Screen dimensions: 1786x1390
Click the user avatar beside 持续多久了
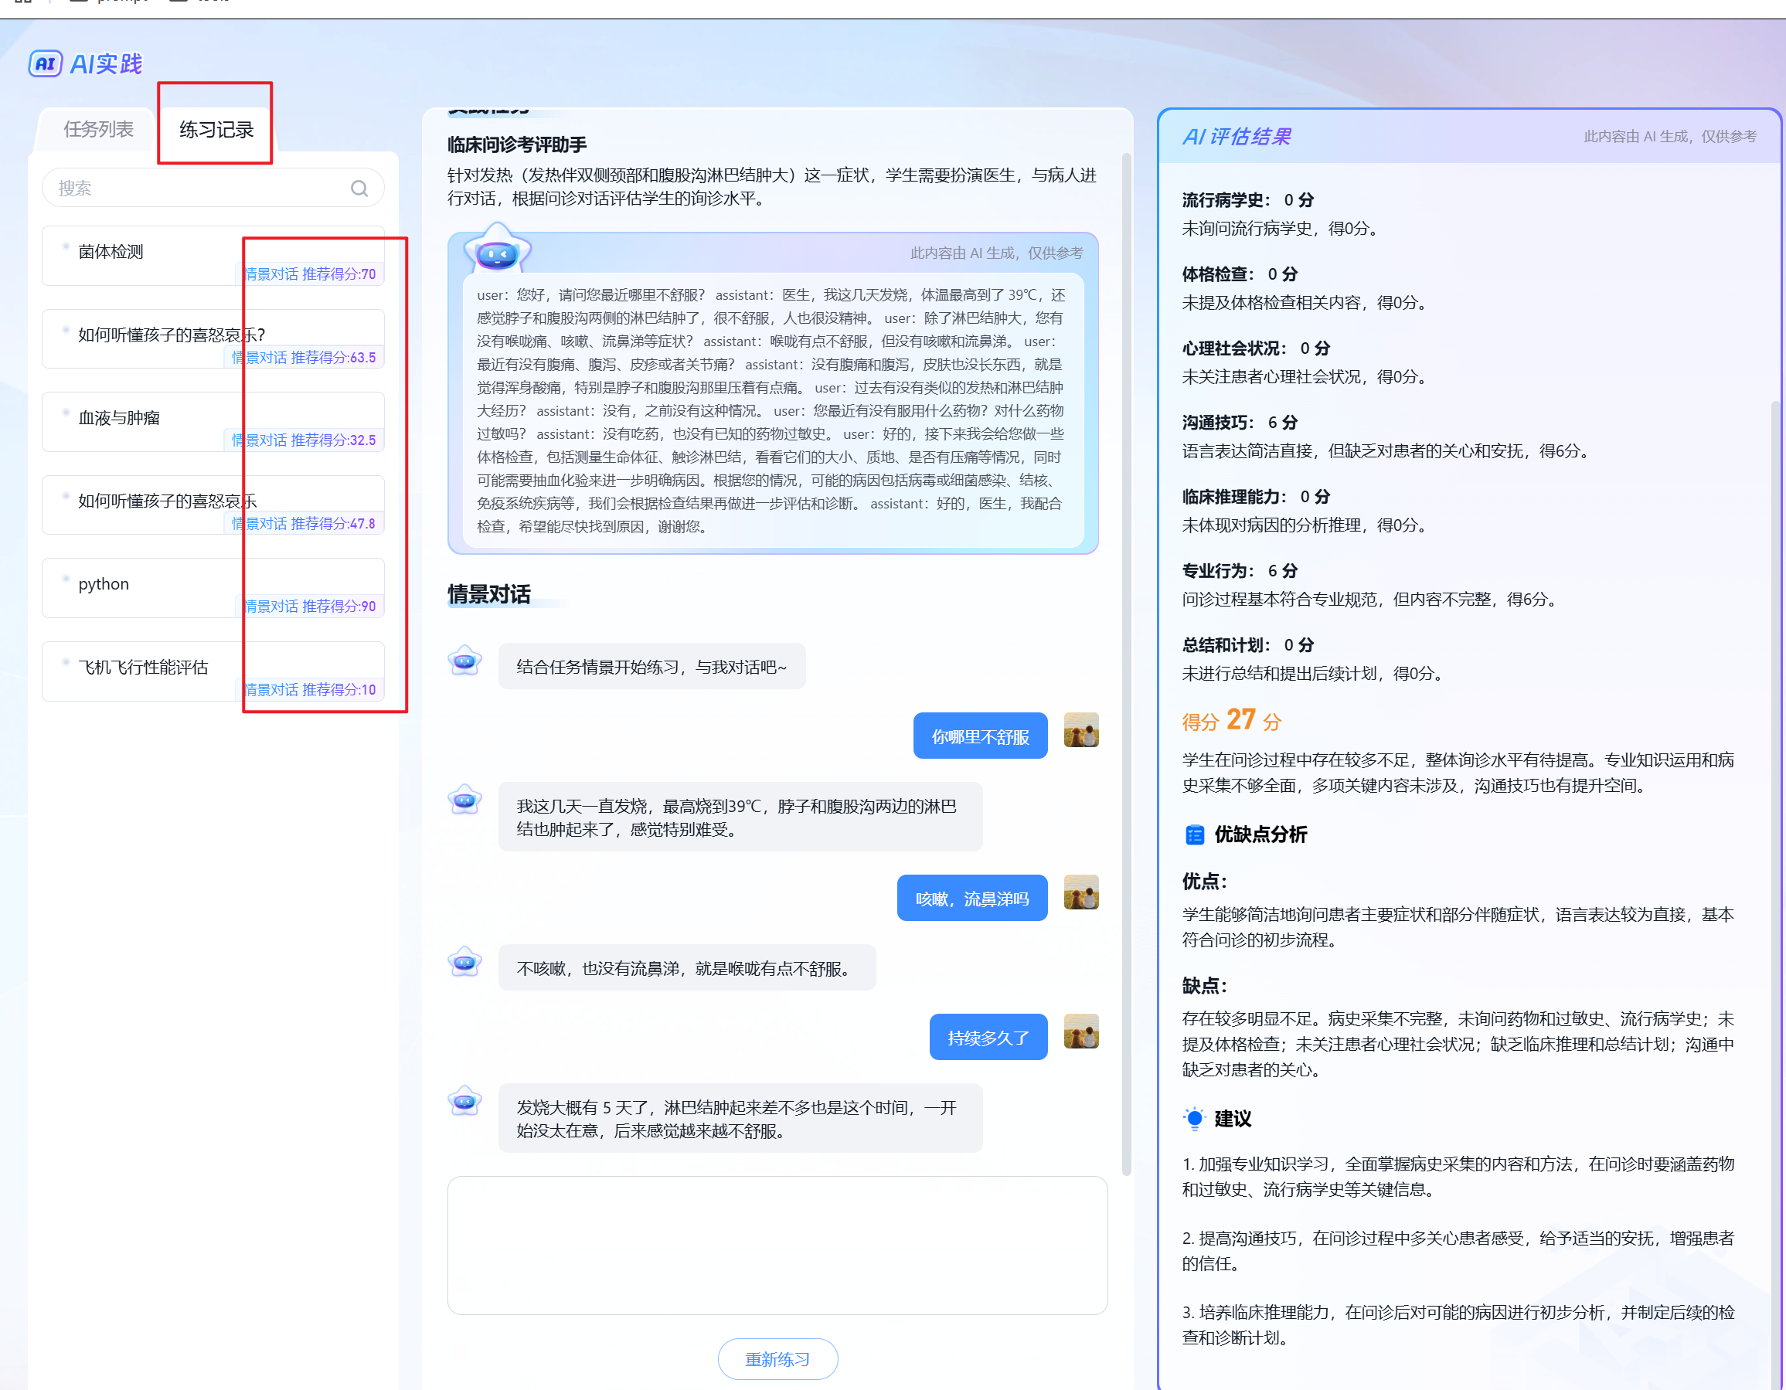point(1080,1031)
